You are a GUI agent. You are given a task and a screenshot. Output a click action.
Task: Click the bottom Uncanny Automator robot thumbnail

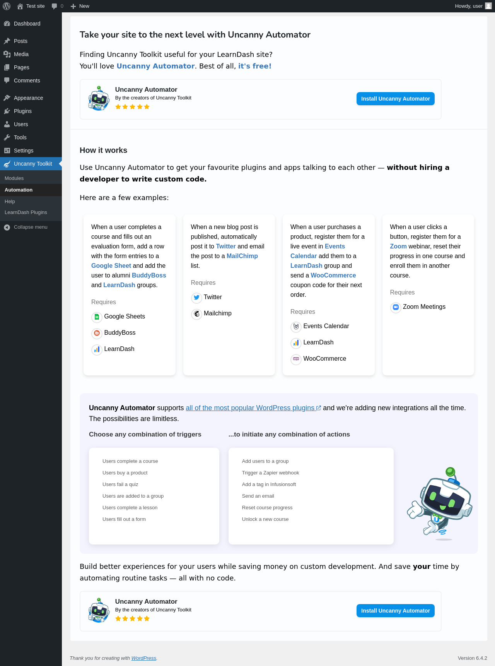[x=99, y=611]
